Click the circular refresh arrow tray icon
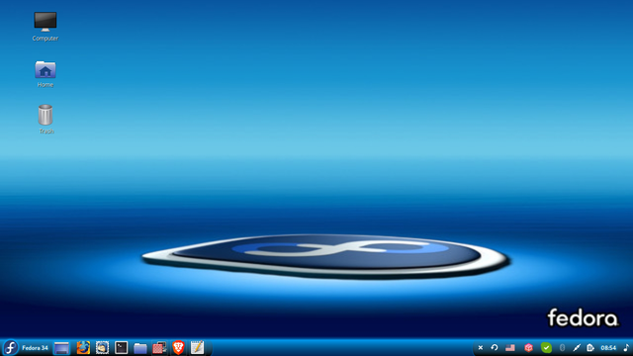633x356 pixels. (495, 347)
